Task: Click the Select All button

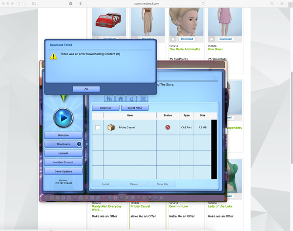Action: (106, 108)
